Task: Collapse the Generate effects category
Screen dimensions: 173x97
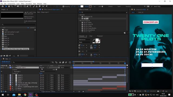Action: (x=79, y=15)
